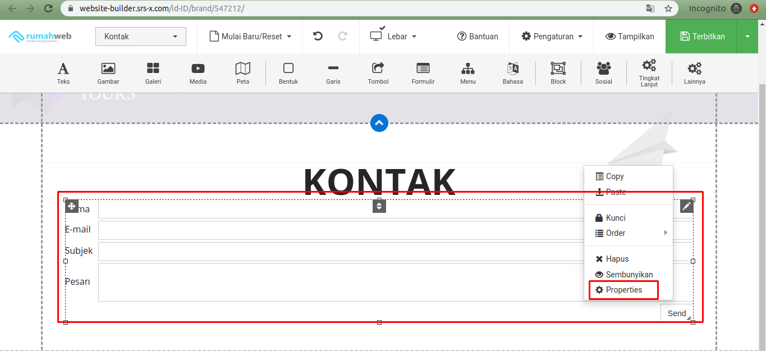Choose Hapus to delete element

click(629, 259)
